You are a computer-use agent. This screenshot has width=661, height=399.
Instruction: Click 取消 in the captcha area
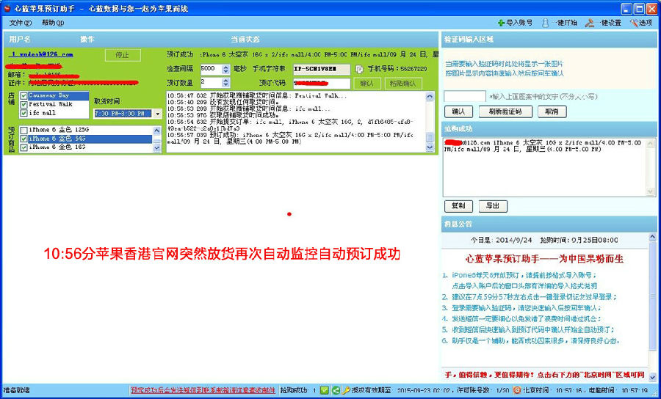click(x=552, y=111)
